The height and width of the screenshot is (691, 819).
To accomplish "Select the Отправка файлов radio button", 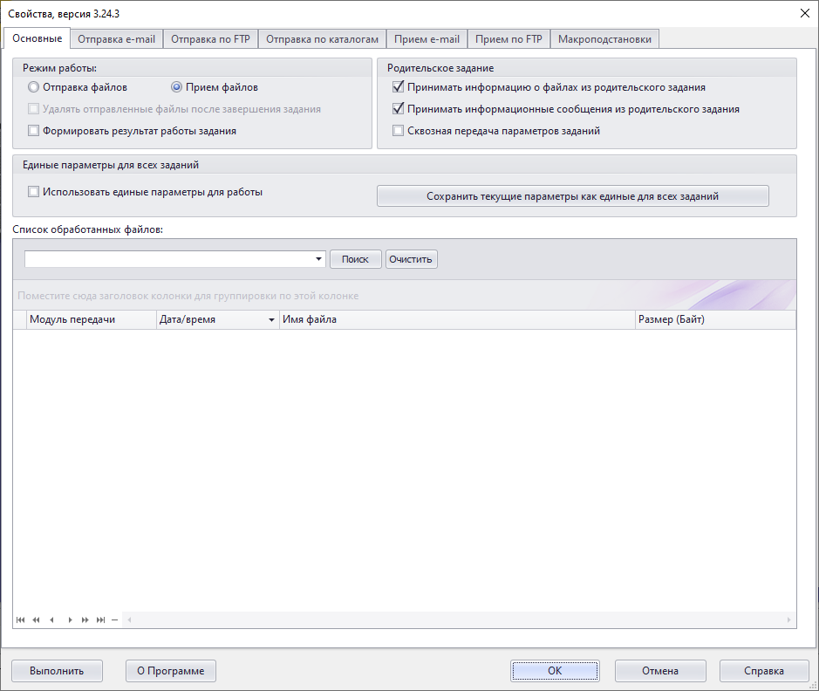I will 34,87.
